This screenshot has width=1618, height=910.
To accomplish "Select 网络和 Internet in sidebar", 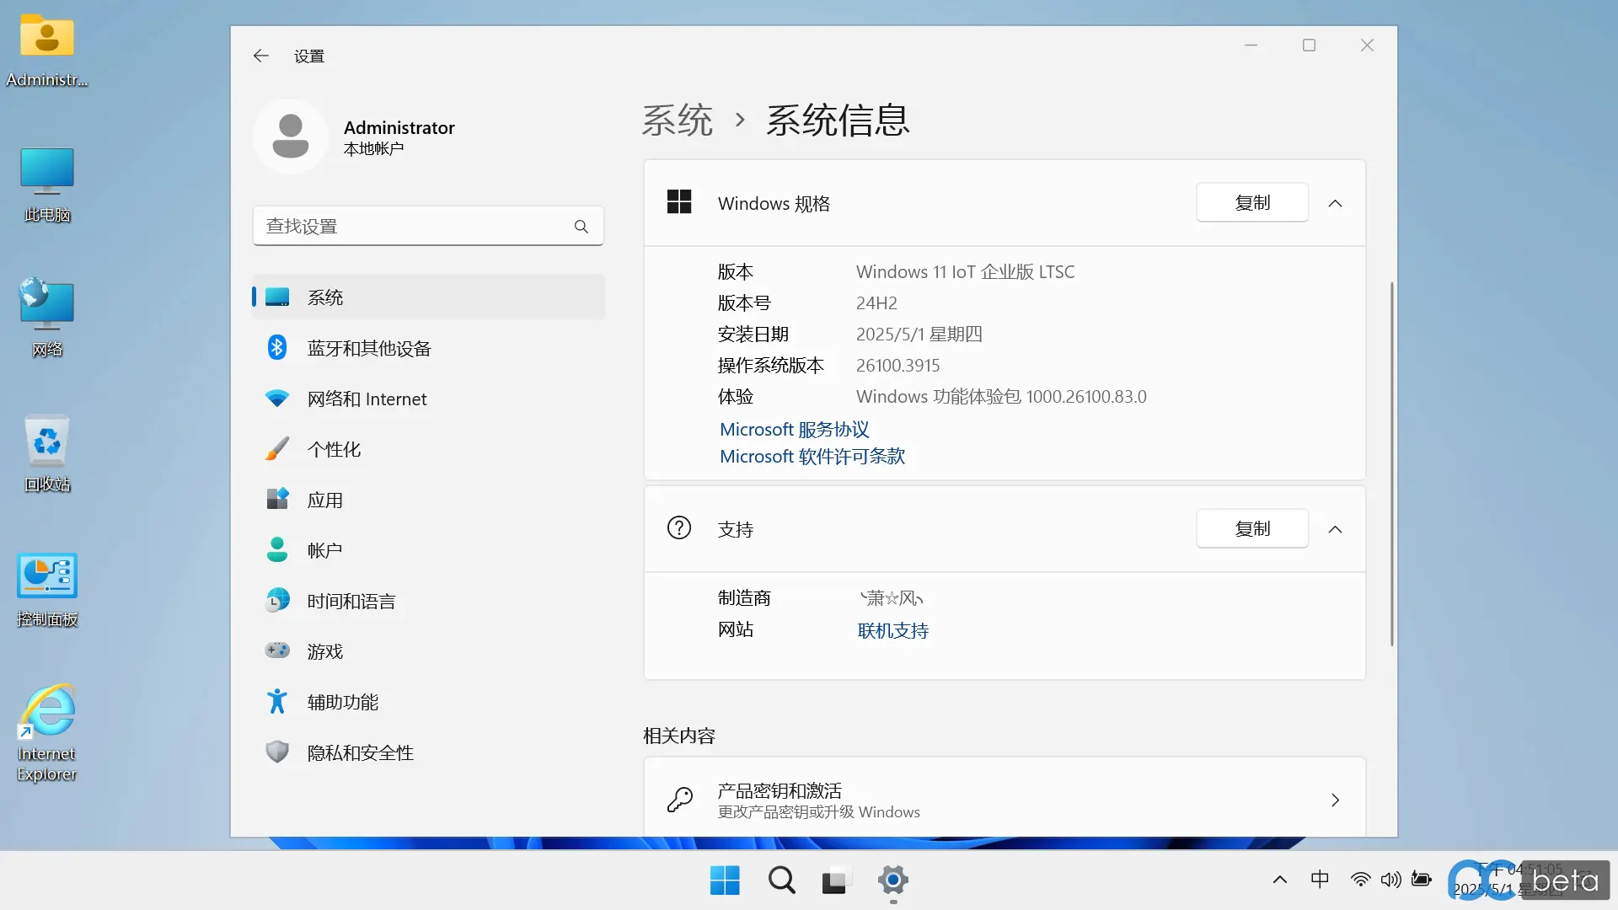I will [x=428, y=399].
